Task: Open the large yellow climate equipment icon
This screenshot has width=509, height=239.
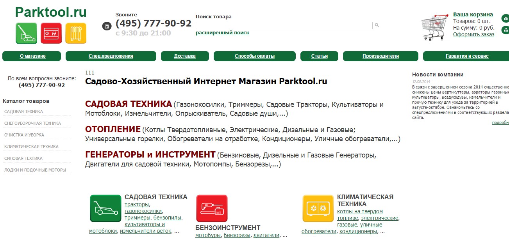Action: 318,208
